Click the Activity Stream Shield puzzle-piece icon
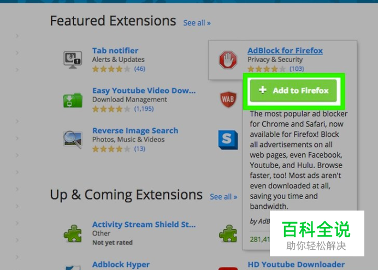 (73, 233)
